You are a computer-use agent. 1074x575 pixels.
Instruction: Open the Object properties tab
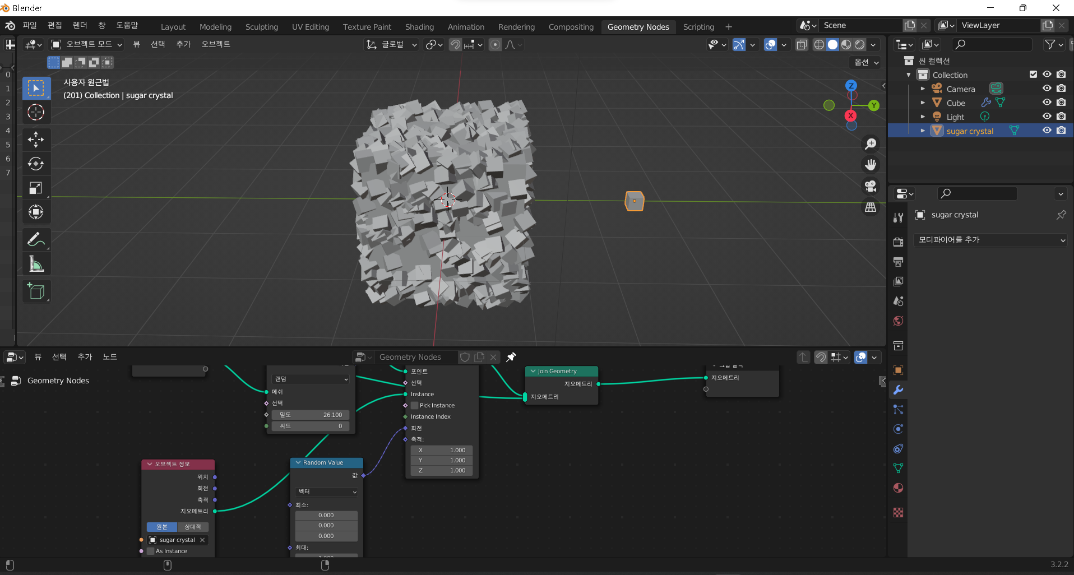898,370
